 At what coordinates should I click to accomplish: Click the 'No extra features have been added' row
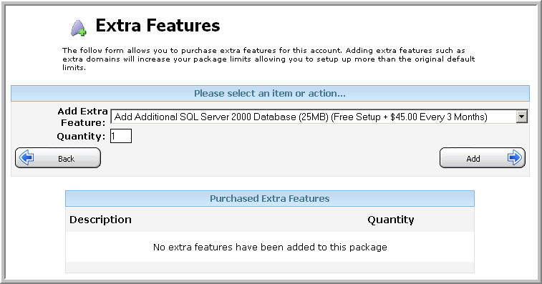pos(270,247)
